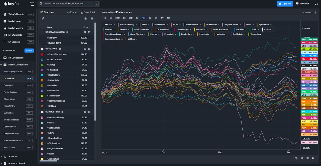Toggle Energy checkbox
This screenshot has width=321, height=166.
pos(42,65)
